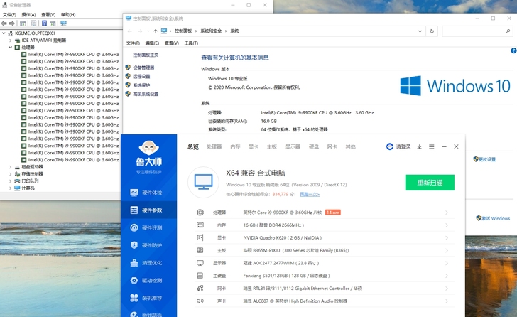The height and width of the screenshot is (317, 517).
Task: Switch to the 显卡 tab in Lu Dashi
Action: (254, 147)
